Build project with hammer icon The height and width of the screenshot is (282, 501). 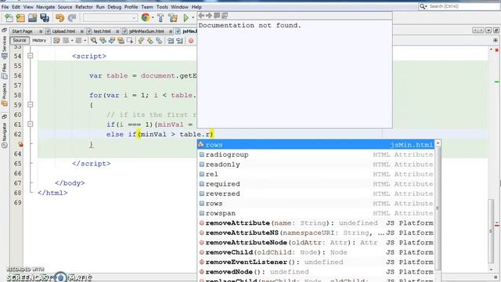coord(160,17)
